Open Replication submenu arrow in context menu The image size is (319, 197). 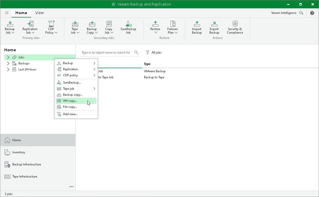tap(94, 69)
